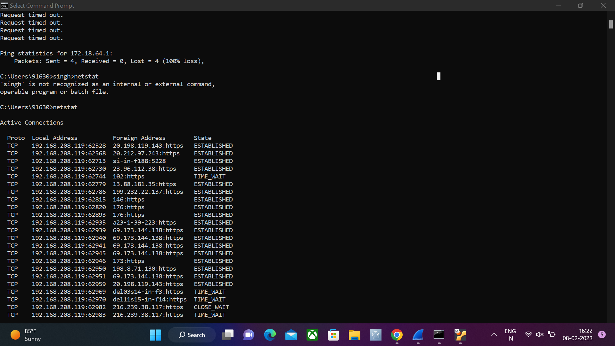Open Wireshark from the taskbar
The height and width of the screenshot is (346, 615).
pos(418,335)
